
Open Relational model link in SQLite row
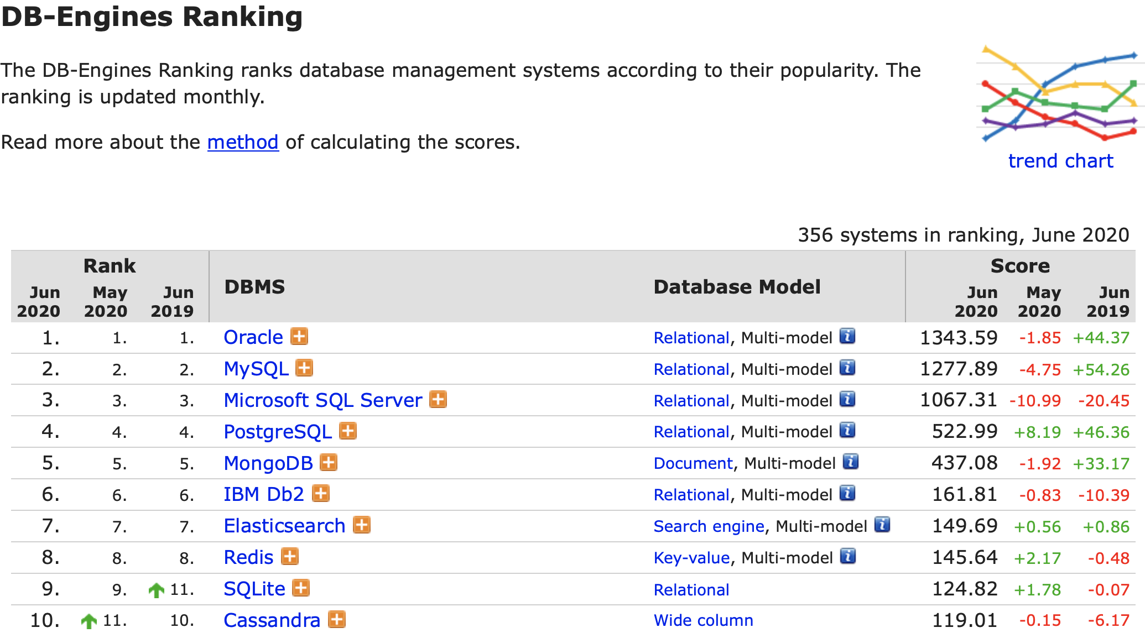pos(691,590)
